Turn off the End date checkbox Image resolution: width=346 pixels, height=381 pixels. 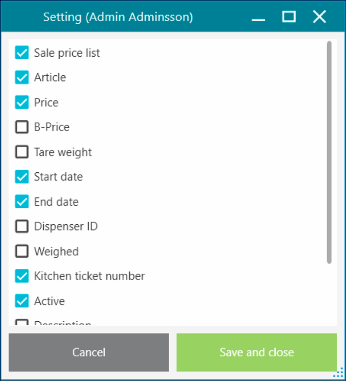tap(22, 201)
